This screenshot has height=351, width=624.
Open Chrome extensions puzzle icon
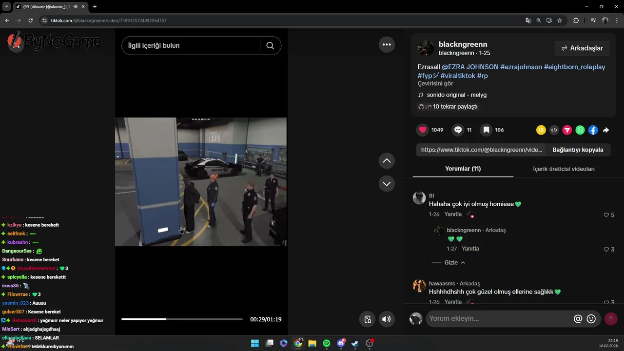tap(576, 20)
